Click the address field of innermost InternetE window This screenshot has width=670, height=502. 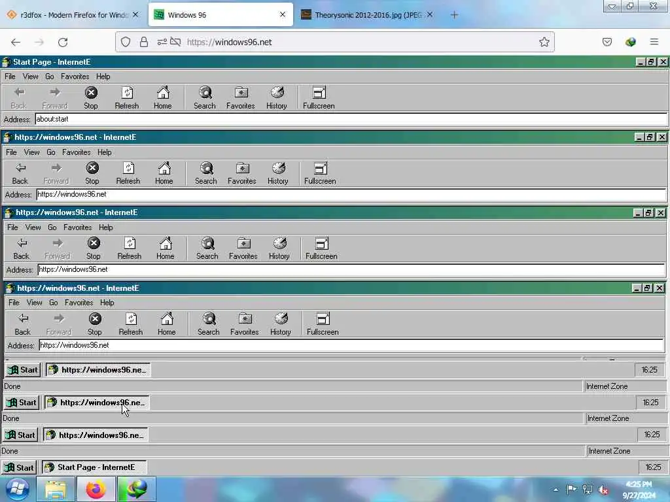point(351,345)
